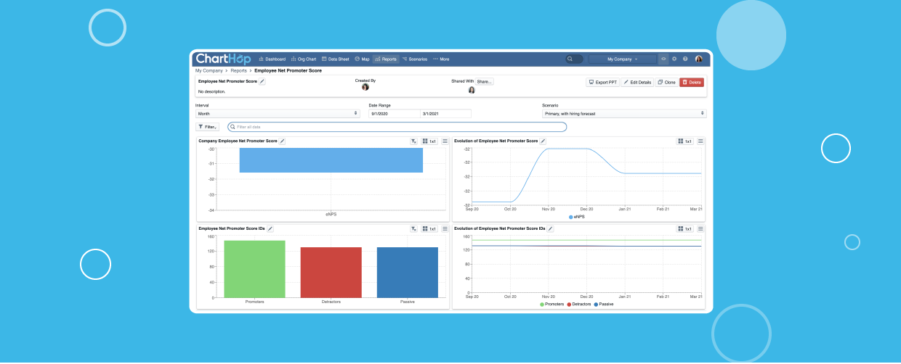Image resolution: width=901 pixels, height=364 pixels.
Task: Open the settings gear icon
Action: pos(674,59)
